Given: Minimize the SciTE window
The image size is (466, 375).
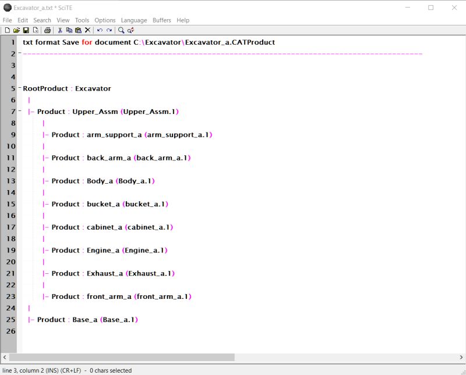Looking at the screenshot, I should pyautogui.click(x=408, y=8).
